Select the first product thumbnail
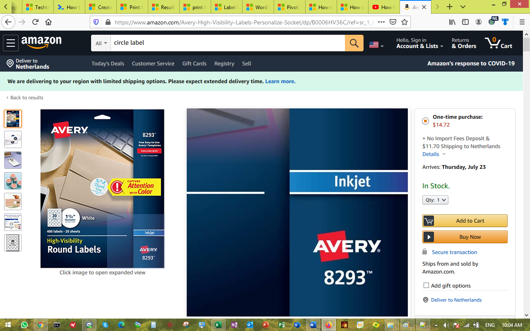The width and height of the screenshot is (530, 331). point(13,119)
